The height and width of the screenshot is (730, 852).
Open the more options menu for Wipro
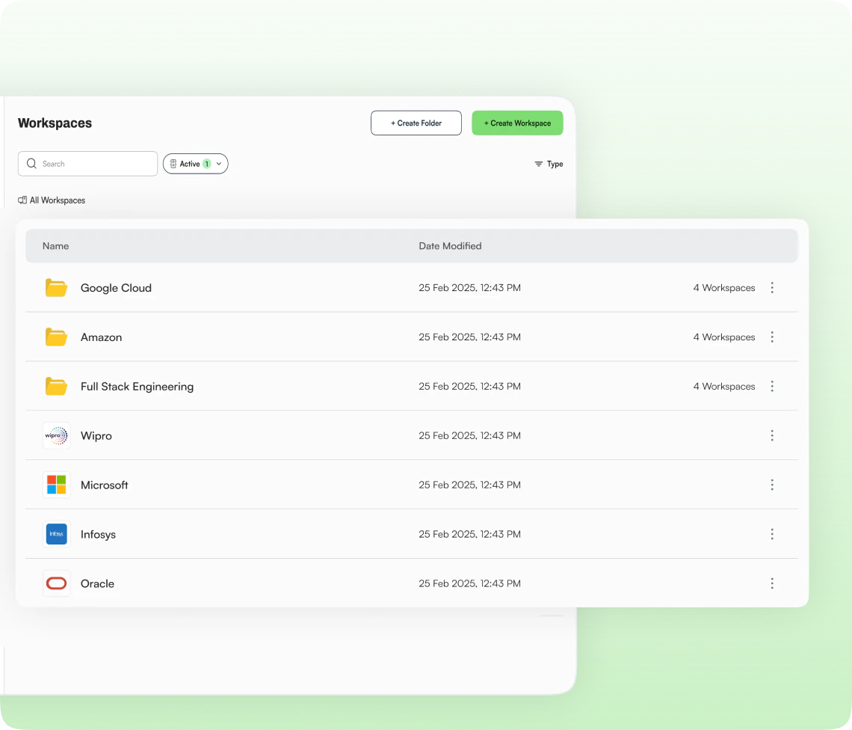coord(772,436)
